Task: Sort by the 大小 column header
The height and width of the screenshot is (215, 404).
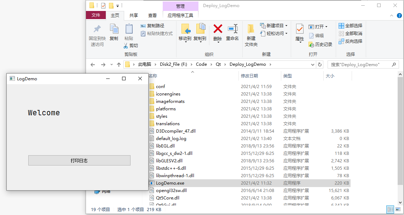Action: pos(337,76)
